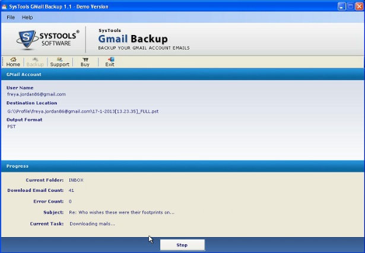Screen dimensions: 365x253
Task: Click the grayed Backup toolbar icon
Action: [x=35, y=62]
